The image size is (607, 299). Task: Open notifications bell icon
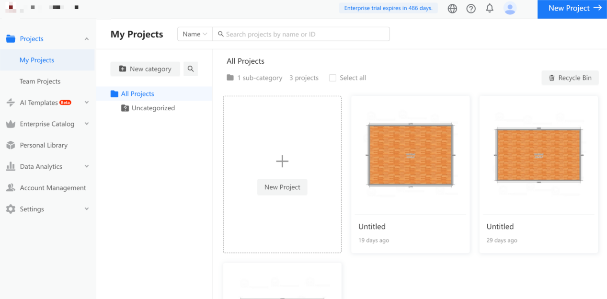pyautogui.click(x=490, y=9)
